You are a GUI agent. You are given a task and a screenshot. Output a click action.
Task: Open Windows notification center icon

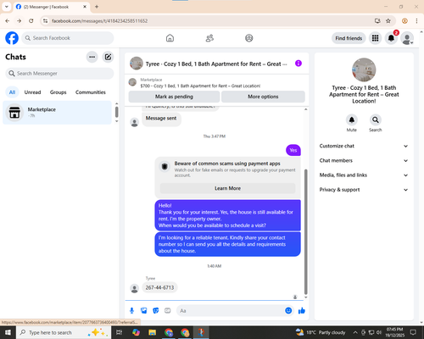click(413, 332)
